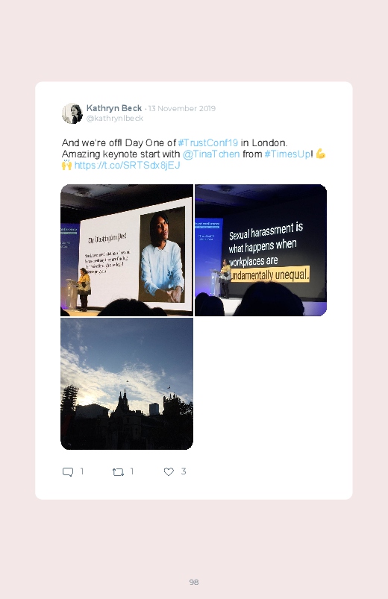Click the page number 98
The width and height of the screenshot is (388, 599).
pyautogui.click(x=194, y=582)
